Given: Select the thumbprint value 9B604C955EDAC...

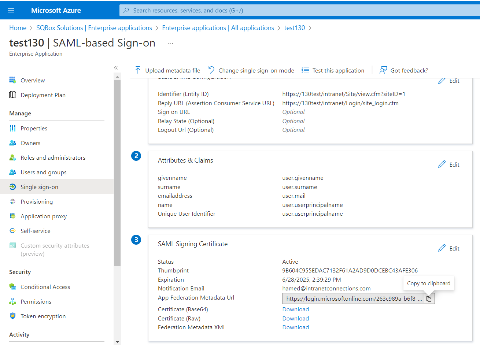Looking at the screenshot, I should 350,270.
